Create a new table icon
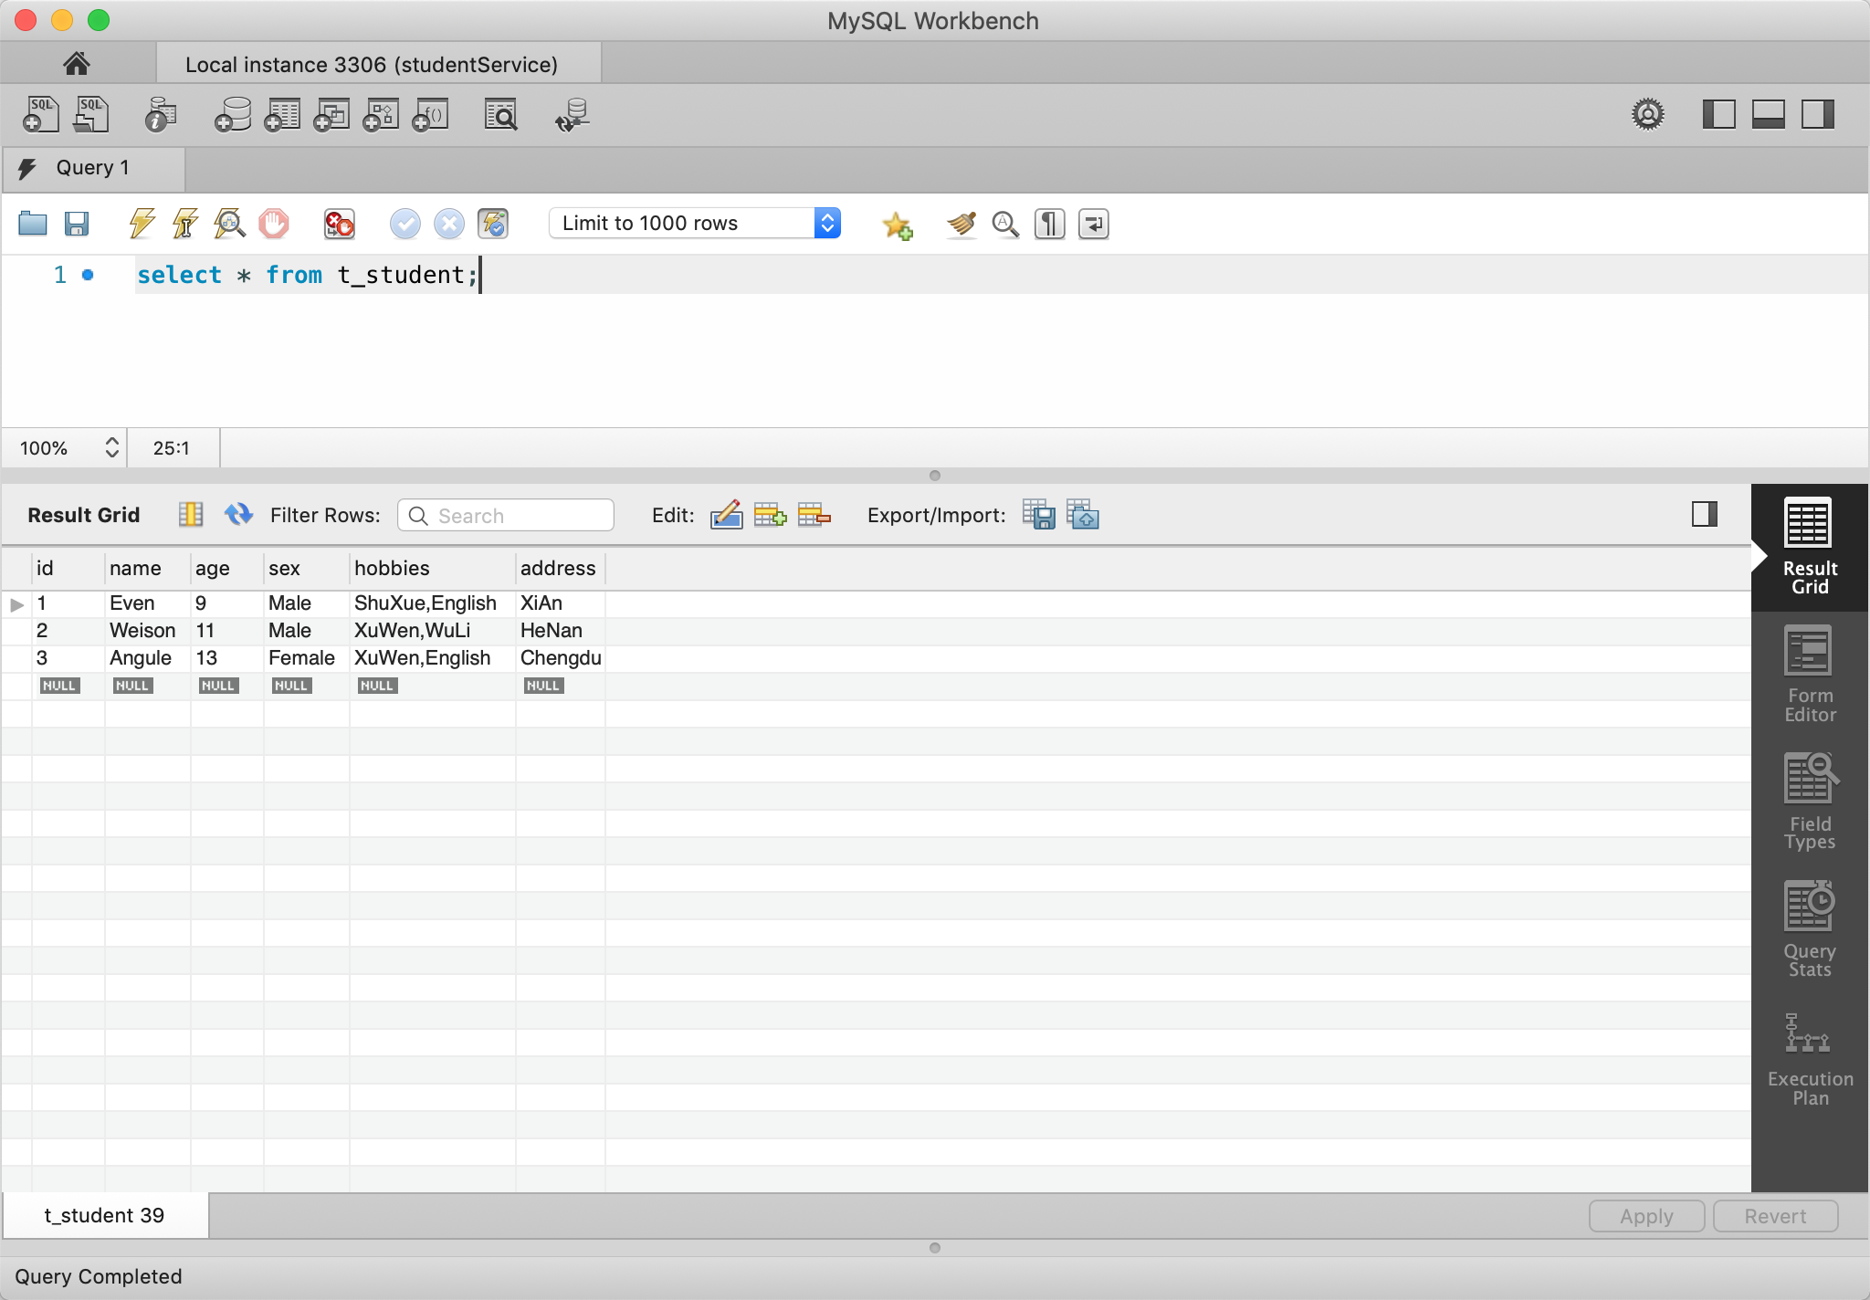This screenshot has height=1300, width=1870. pyautogui.click(x=282, y=115)
